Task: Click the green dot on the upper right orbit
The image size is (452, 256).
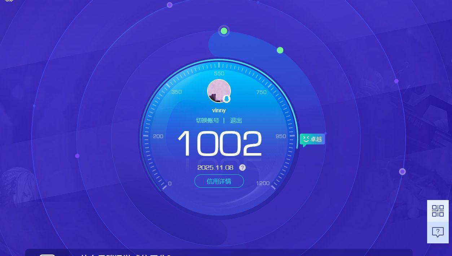Action: click(280, 50)
